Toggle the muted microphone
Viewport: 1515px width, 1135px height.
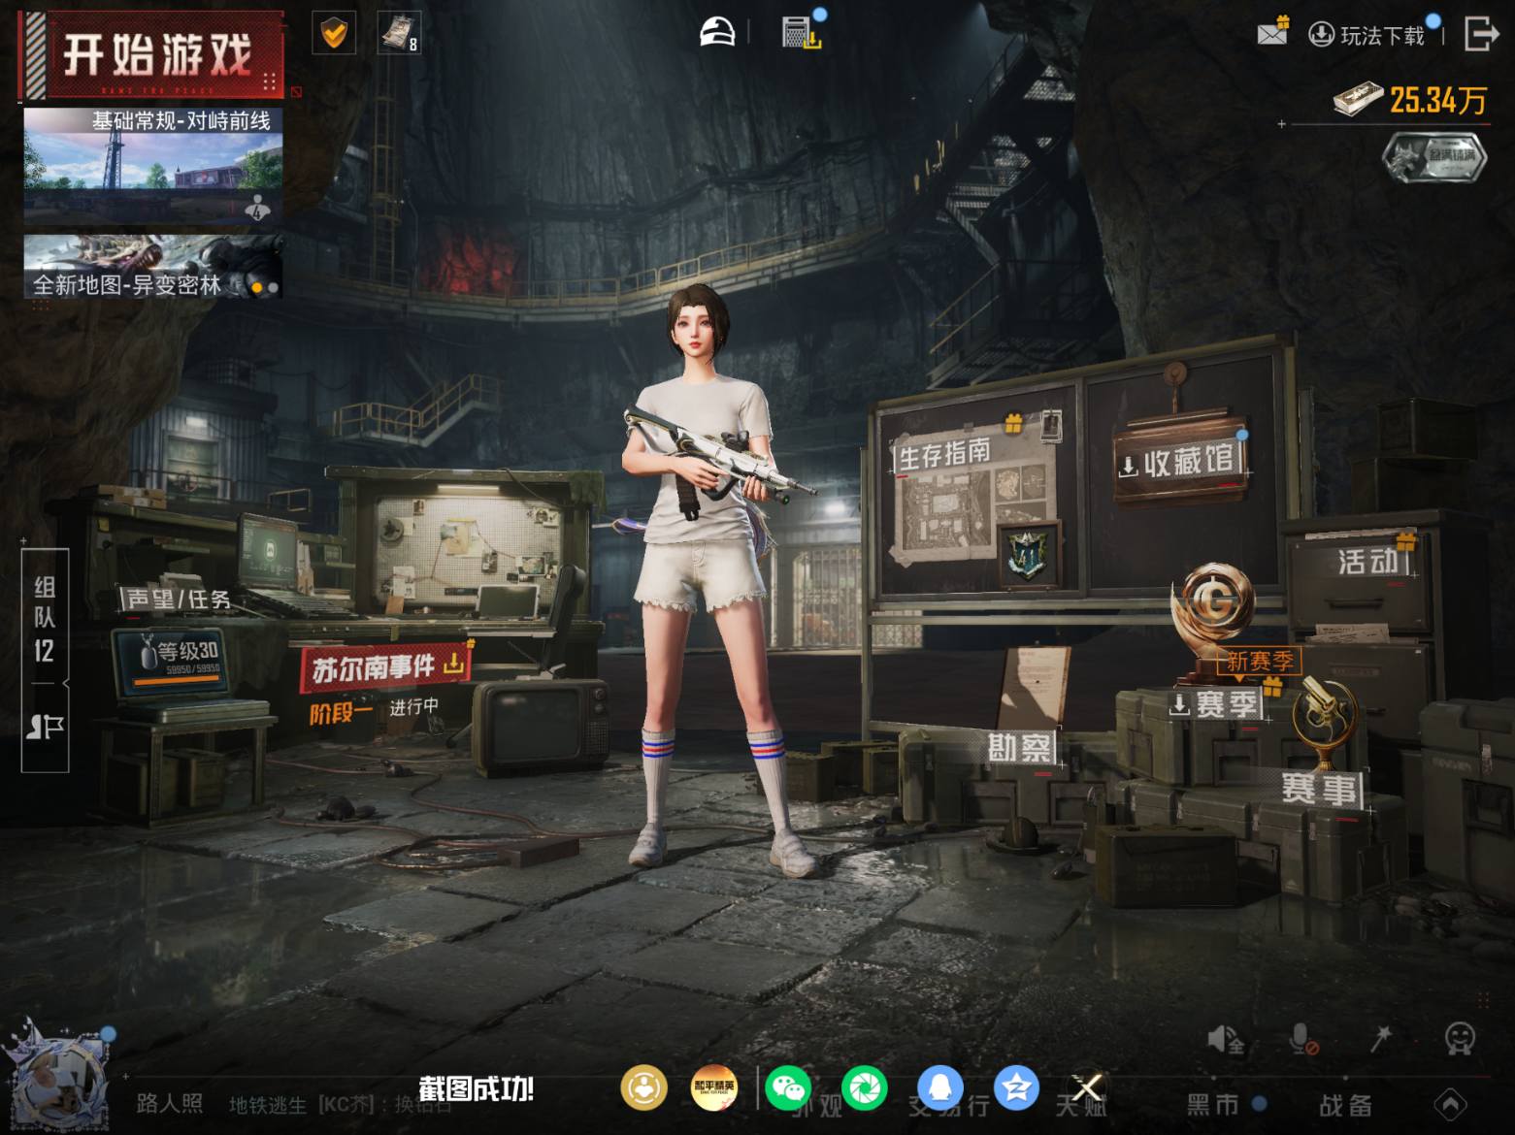point(1302,1040)
